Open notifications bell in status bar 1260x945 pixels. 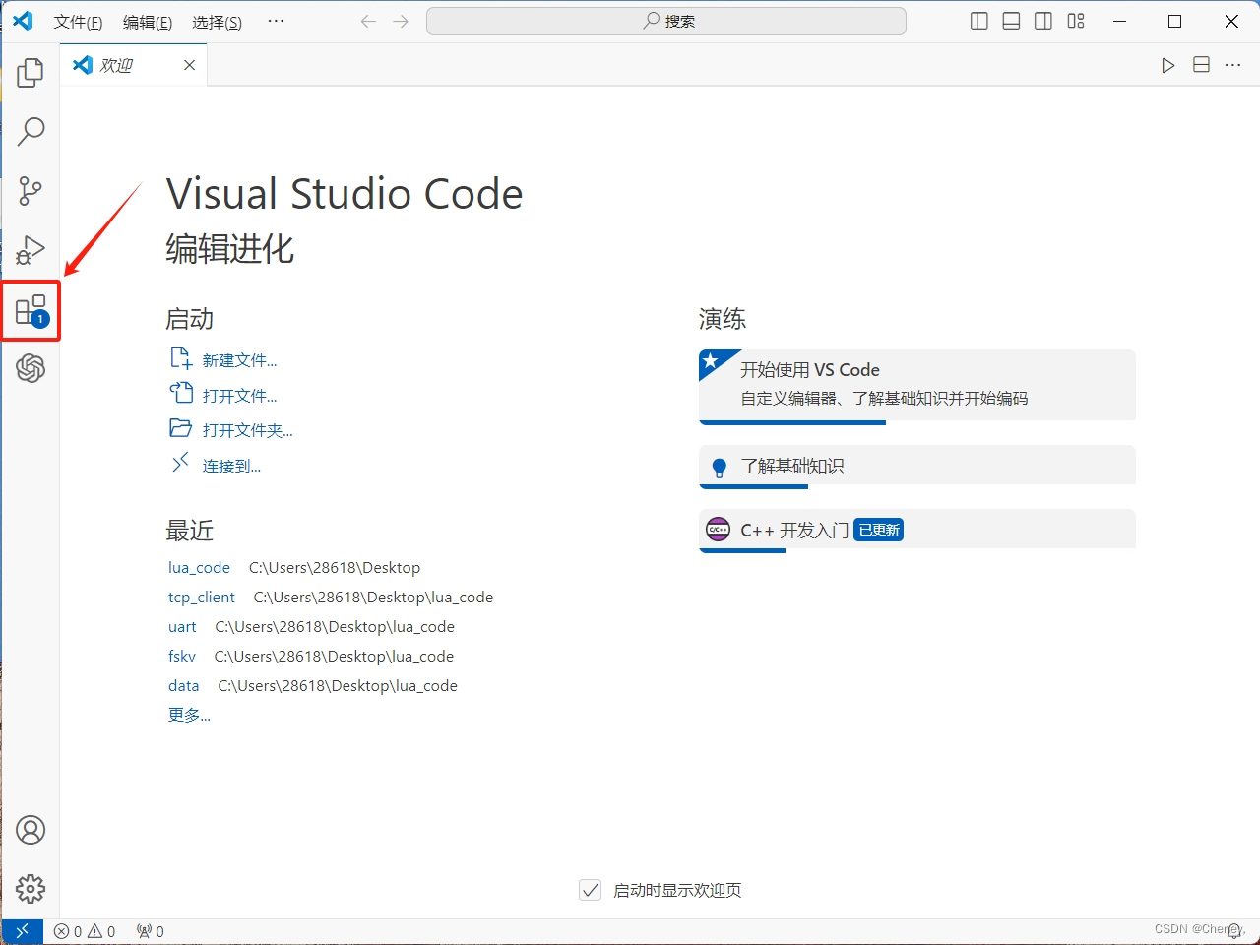point(1234,931)
